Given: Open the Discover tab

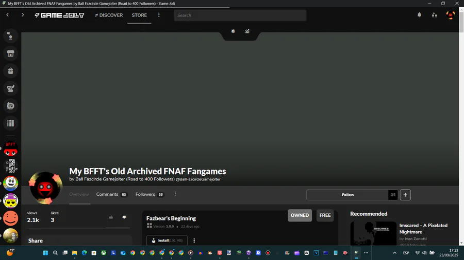Looking at the screenshot, I should click(x=109, y=15).
